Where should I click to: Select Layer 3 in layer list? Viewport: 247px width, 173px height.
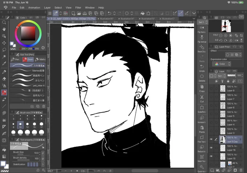[x=231, y=131]
